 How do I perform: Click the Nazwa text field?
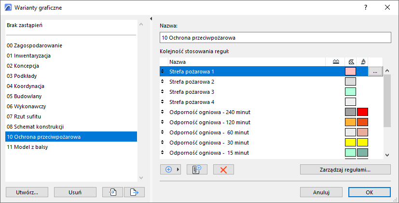click(x=275, y=37)
